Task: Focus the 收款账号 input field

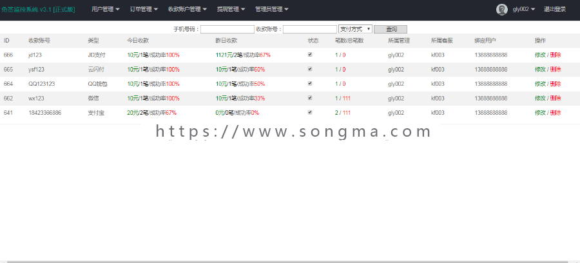Action: click(x=310, y=29)
